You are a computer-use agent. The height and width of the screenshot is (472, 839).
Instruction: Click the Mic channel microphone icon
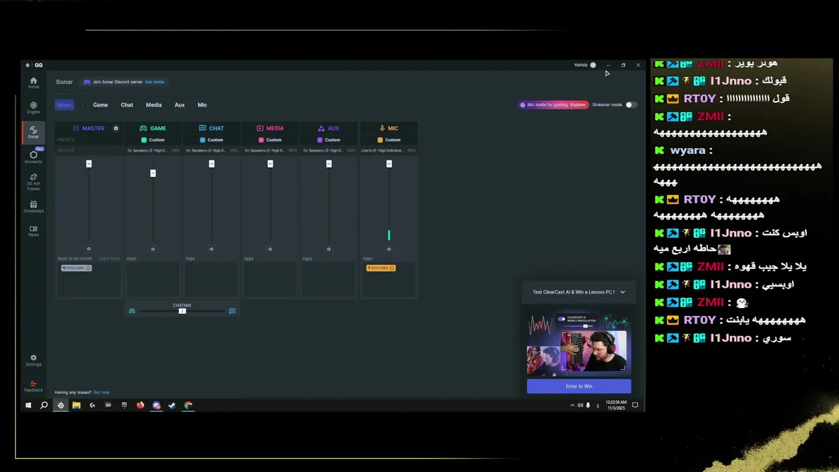click(x=382, y=128)
